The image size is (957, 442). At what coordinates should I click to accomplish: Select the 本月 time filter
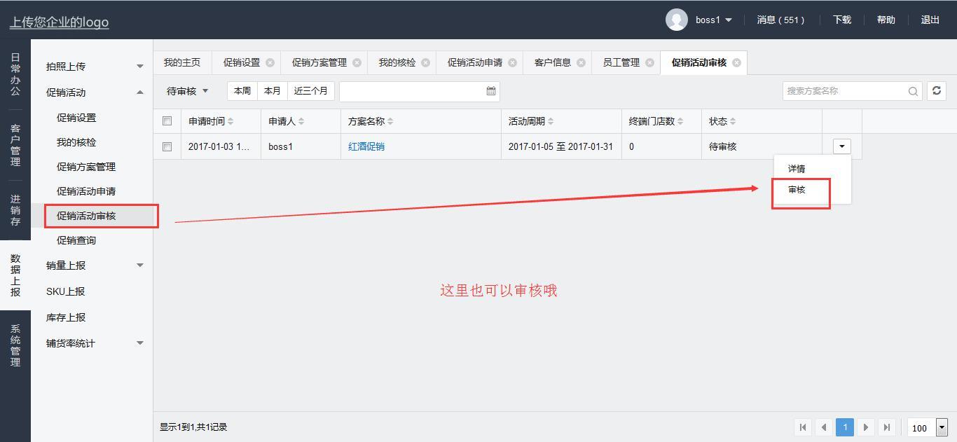[272, 91]
